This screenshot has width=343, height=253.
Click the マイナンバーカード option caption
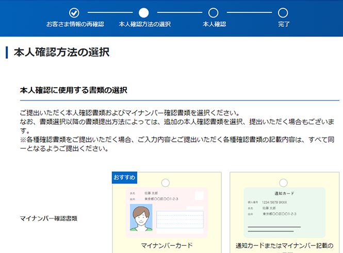coord(167,246)
